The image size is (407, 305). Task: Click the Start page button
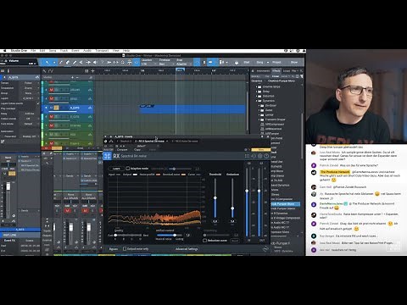[247, 62]
